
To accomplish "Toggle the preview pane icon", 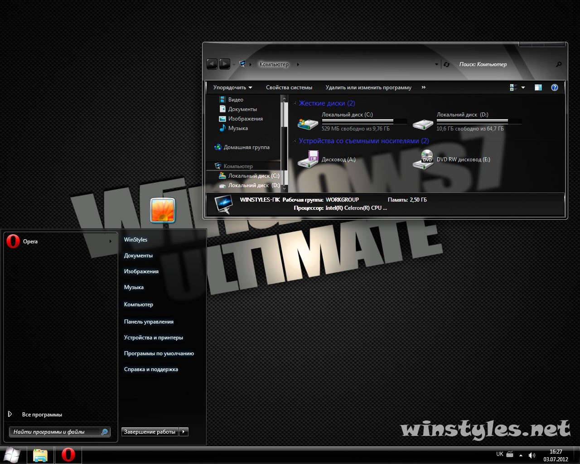I will coord(538,87).
